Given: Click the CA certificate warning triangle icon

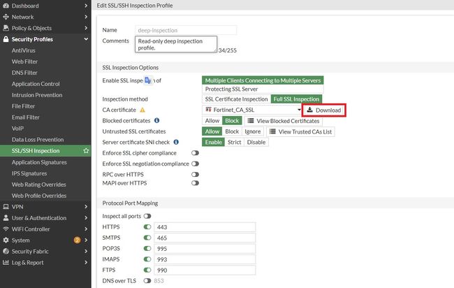Looking at the screenshot, I should 142,110.
